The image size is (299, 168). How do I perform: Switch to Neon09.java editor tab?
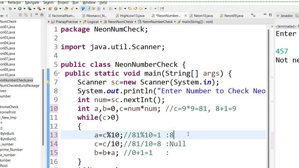click(232, 15)
